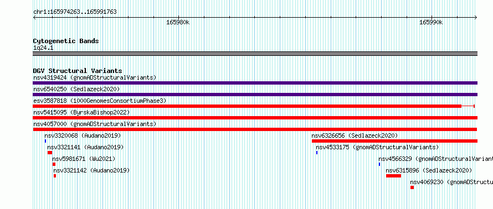This screenshot has width=493, height=209.
Task: Click the nsv3321141 (Audano2019) label
Action: pyautogui.click(x=85, y=147)
